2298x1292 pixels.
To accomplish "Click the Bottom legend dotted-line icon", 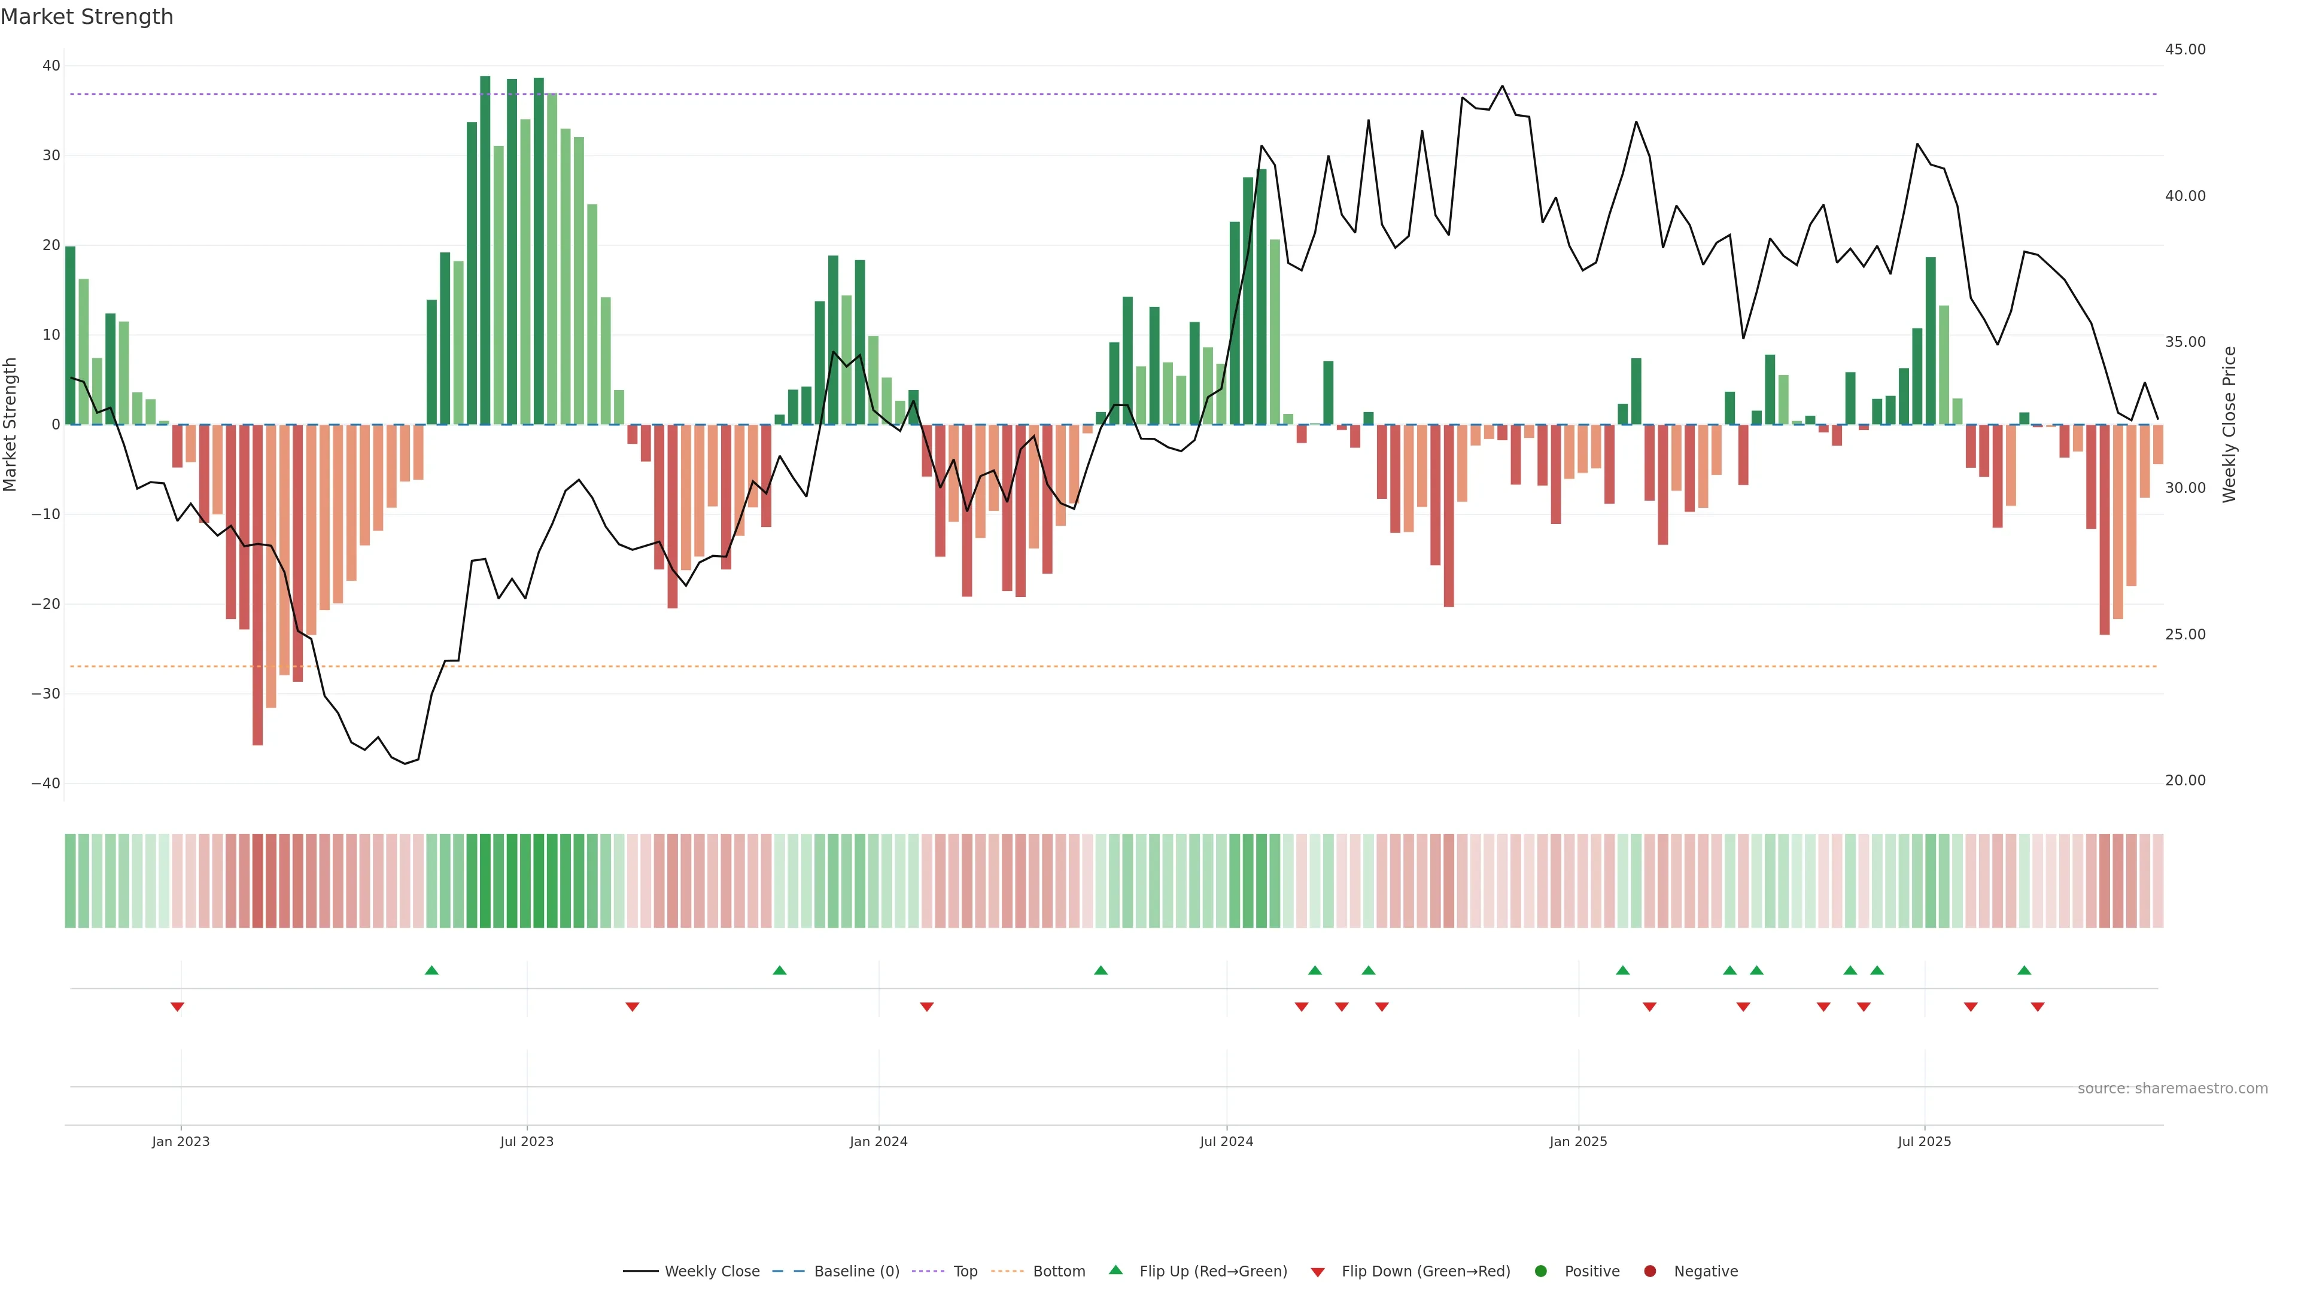I will (1007, 1270).
